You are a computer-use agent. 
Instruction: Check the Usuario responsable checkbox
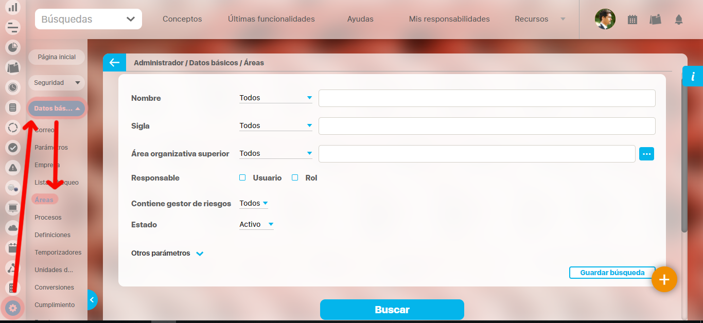tap(242, 178)
